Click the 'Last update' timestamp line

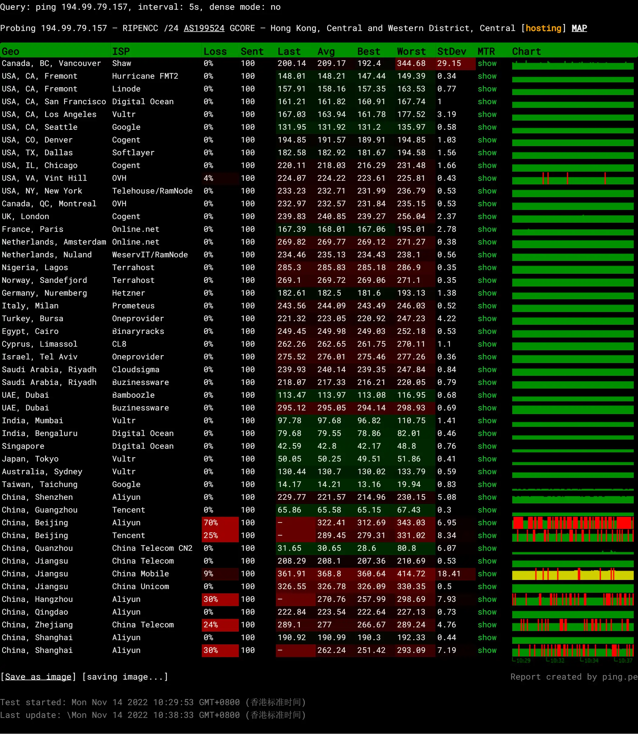153,715
